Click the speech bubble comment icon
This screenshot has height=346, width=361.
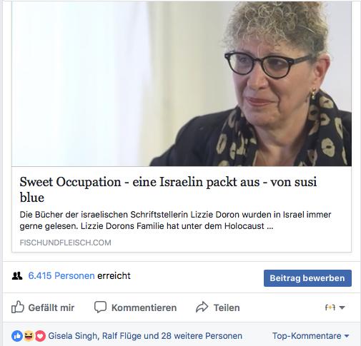tap(100, 307)
